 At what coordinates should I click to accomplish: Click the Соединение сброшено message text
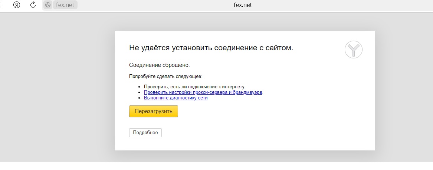[159, 65]
